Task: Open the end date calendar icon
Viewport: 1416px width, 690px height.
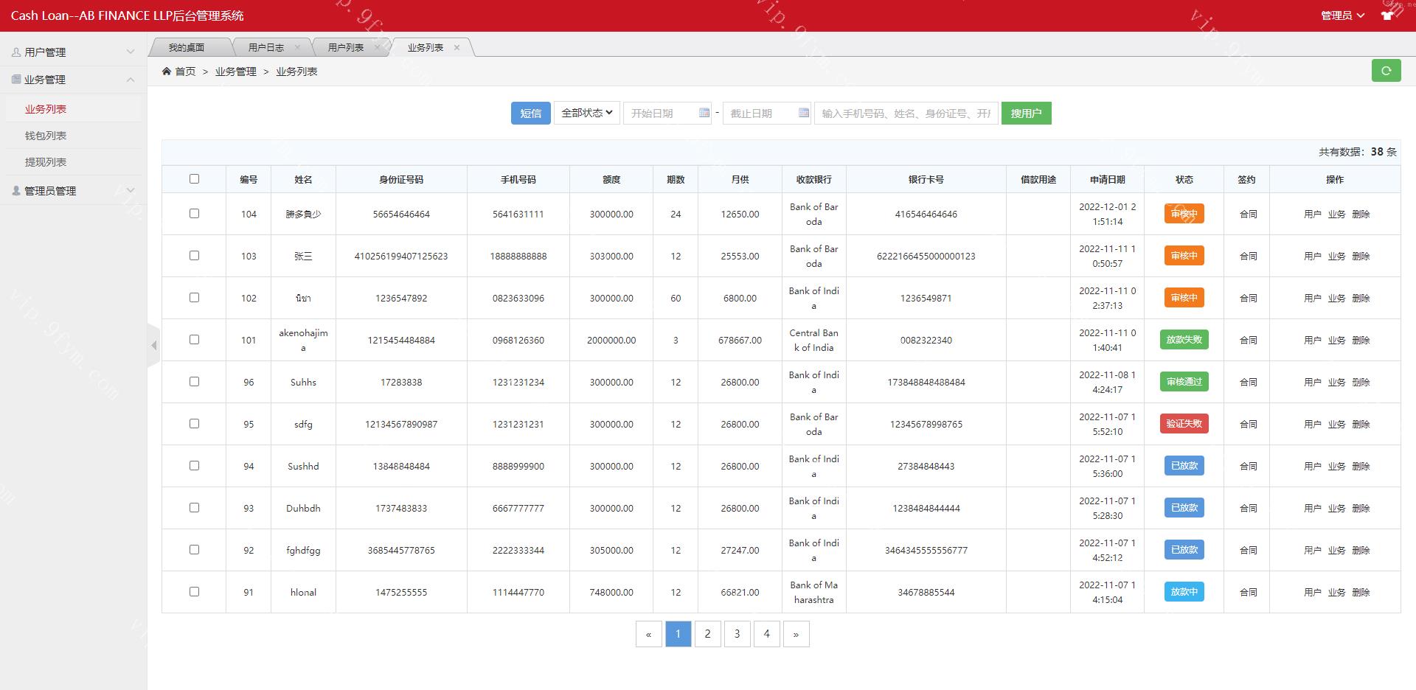Action: 803,113
